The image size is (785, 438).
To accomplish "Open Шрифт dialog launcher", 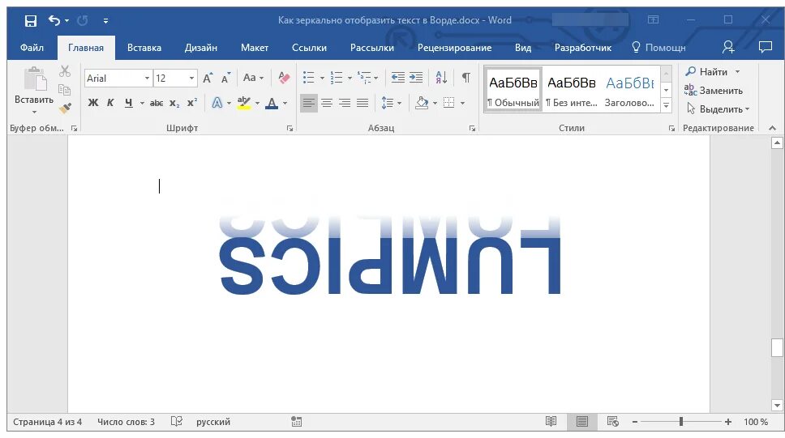I will [x=290, y=129].
